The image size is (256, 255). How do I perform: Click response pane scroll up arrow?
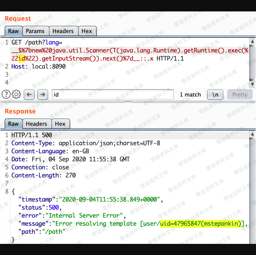tap(253, 134)
